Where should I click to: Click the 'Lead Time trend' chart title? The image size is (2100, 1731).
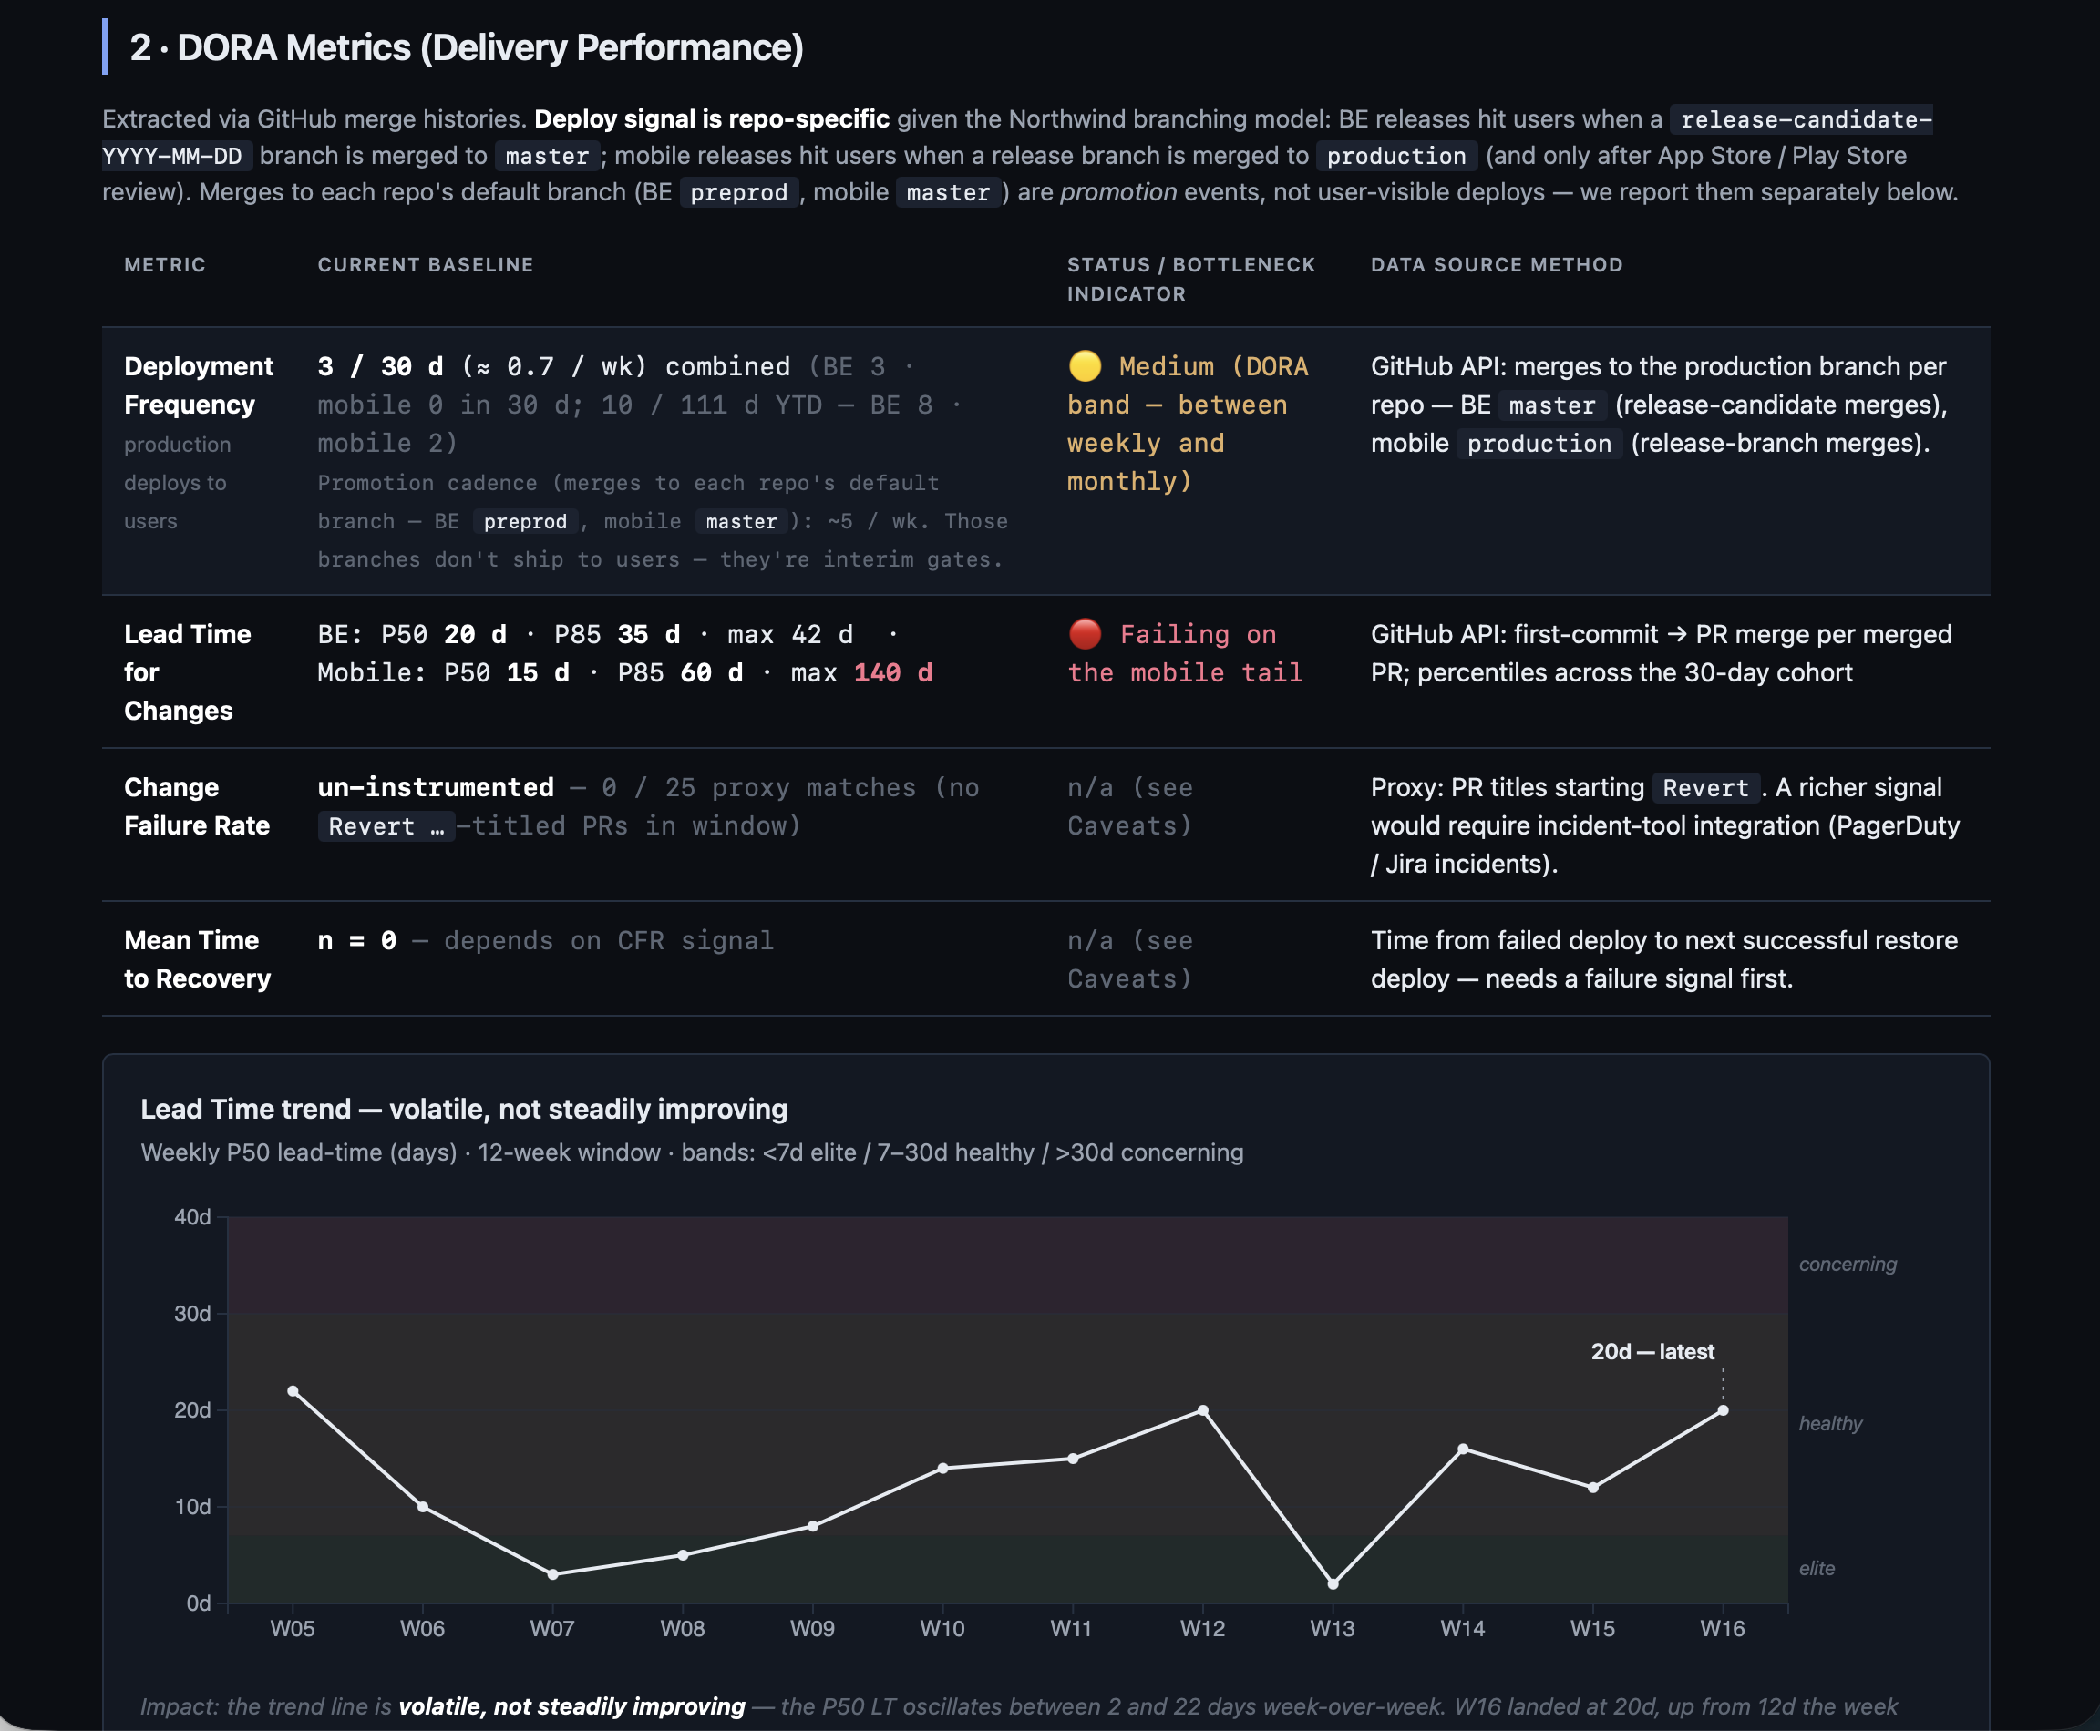[464, 1109]
